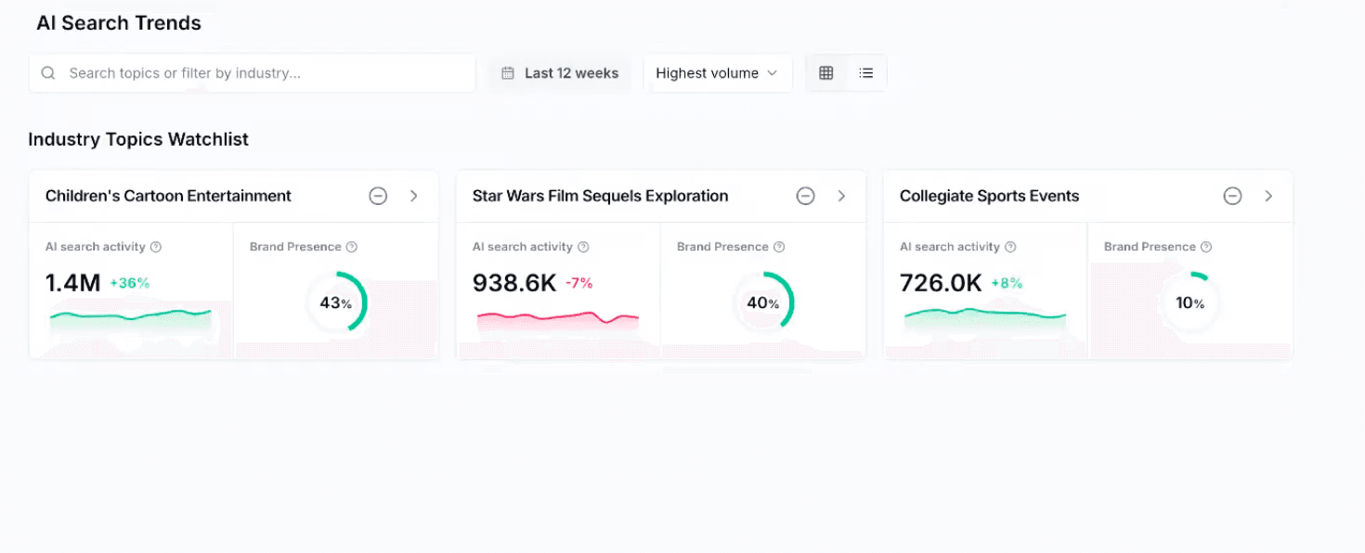Switch to grid view
This screenshot has width=1365, height=553.
point(826,73)
